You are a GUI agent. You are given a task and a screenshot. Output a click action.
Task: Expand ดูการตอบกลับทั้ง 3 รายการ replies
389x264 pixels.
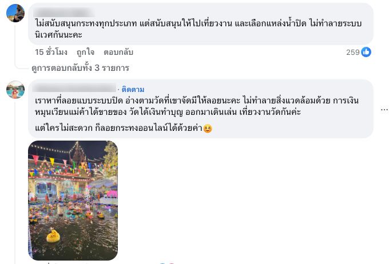coord(81,68)
